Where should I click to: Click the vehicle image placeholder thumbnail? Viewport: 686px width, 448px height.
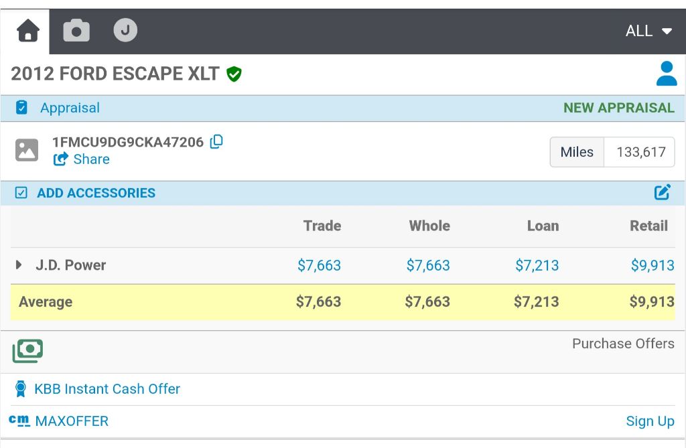coord(27,150)
